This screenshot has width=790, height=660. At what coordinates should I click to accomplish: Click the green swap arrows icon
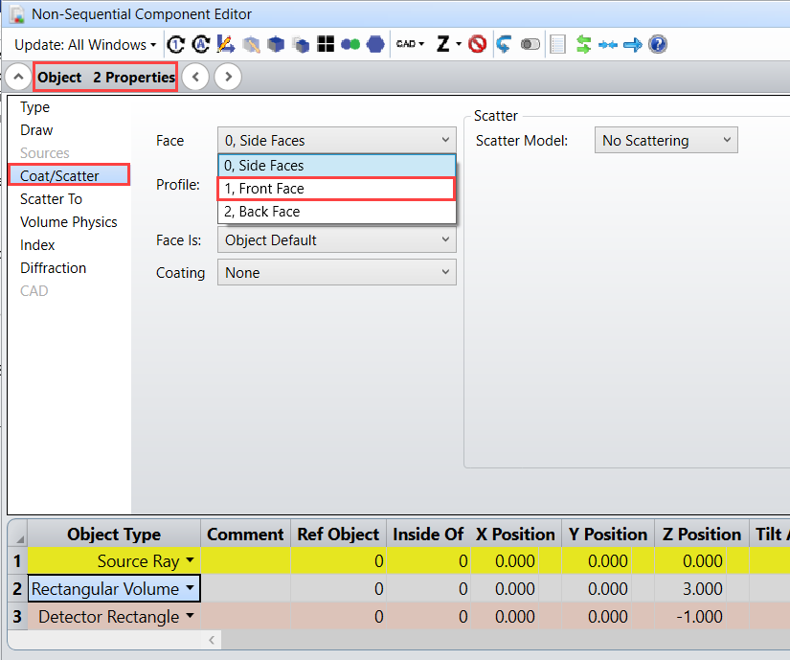[x=583, y=44]
